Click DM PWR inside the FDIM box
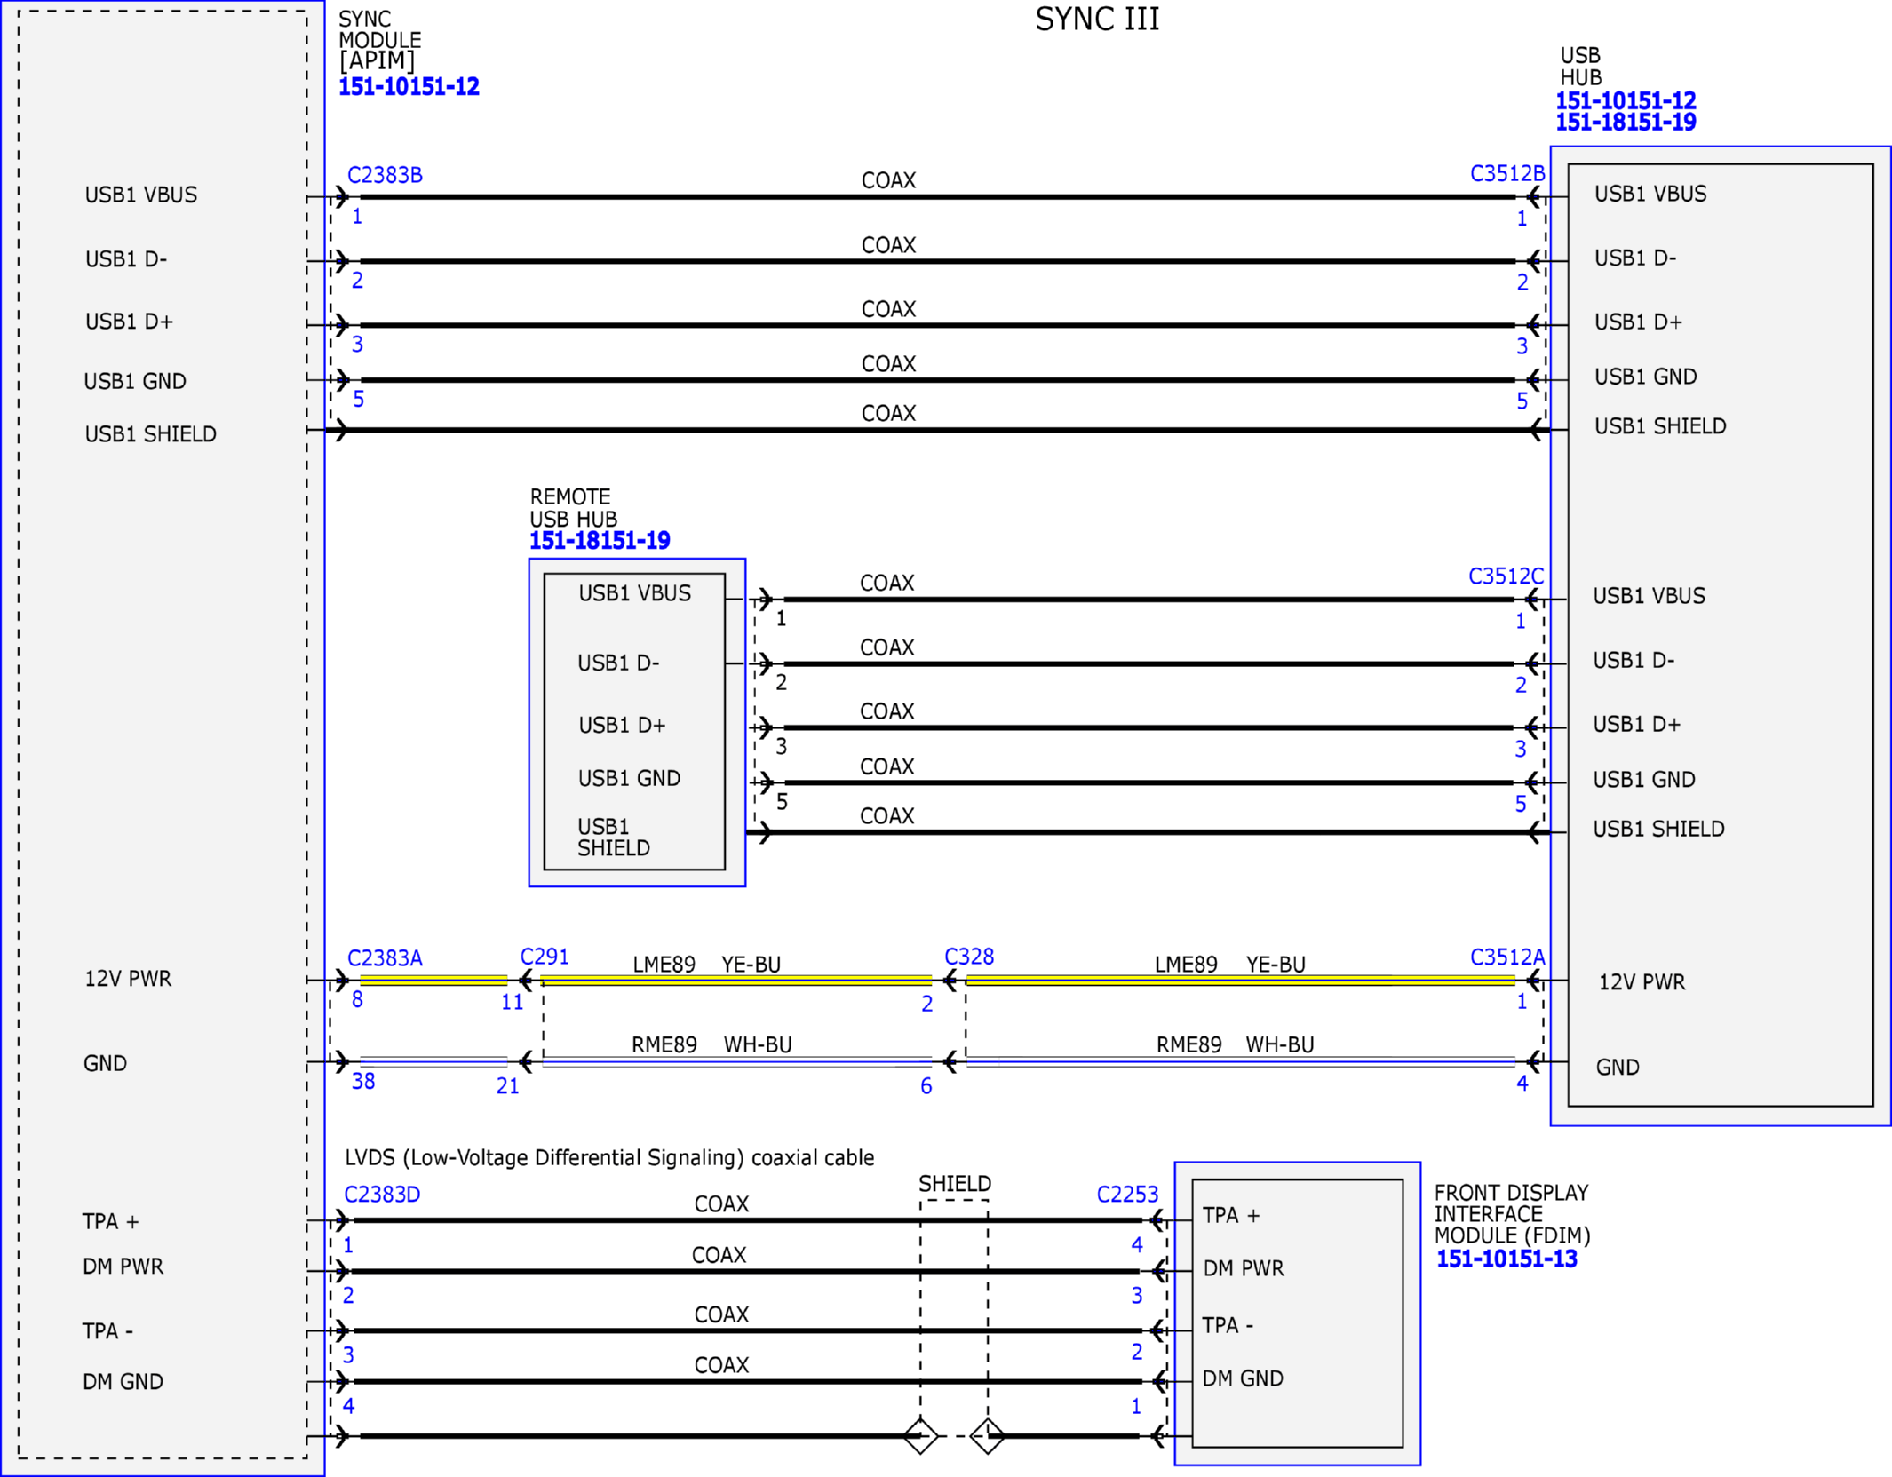The image size is (1892, 1477). pos(1244,1269)
